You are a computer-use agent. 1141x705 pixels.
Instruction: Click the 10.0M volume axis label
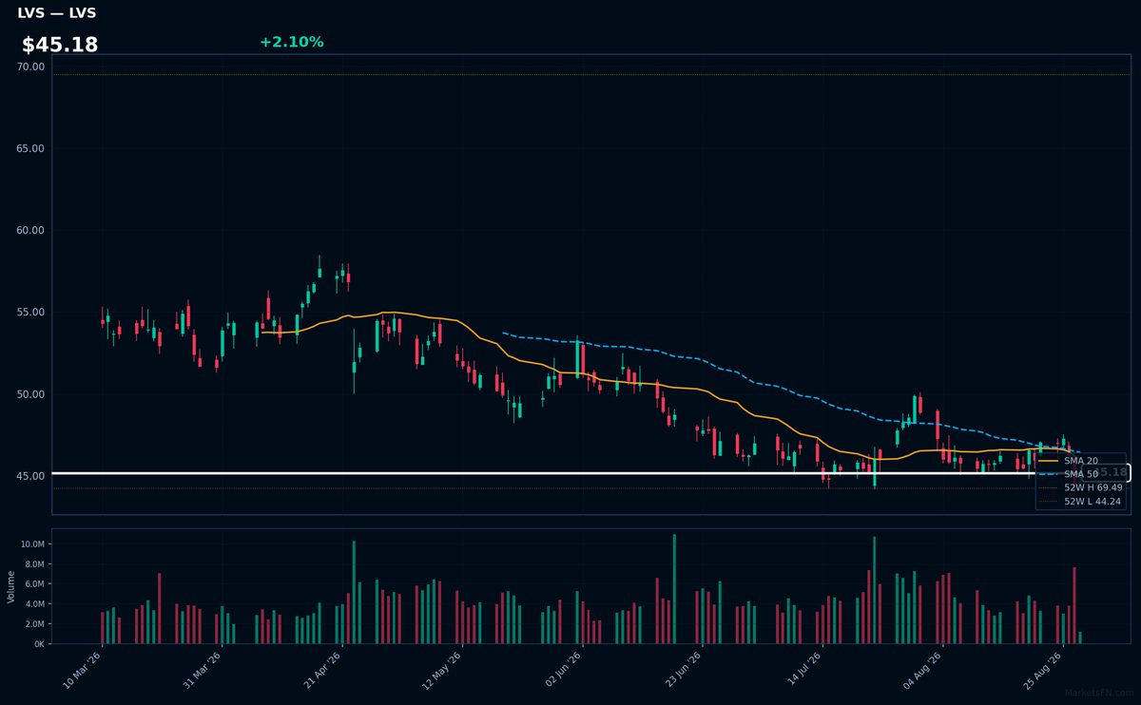coord(31,544)
